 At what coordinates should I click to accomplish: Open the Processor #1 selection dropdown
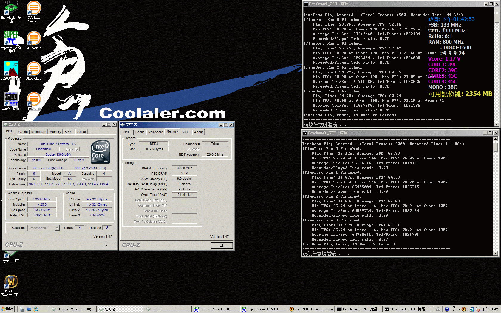[x=57, y=228]
